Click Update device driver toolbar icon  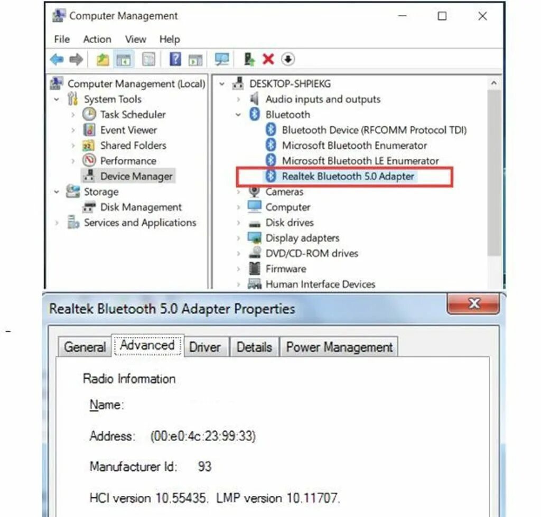click(249, 59)
